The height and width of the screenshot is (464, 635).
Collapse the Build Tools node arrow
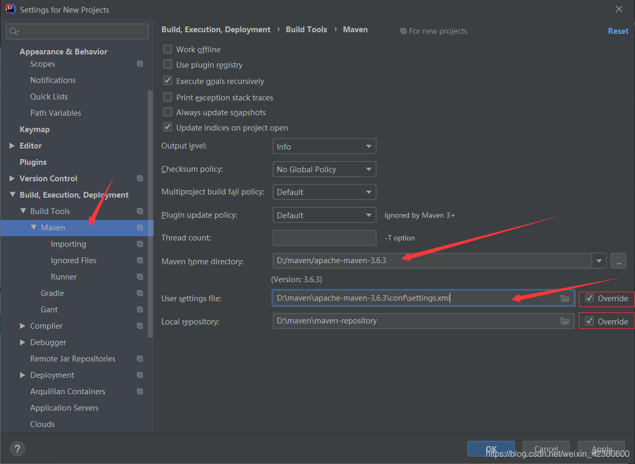point(23,211)
